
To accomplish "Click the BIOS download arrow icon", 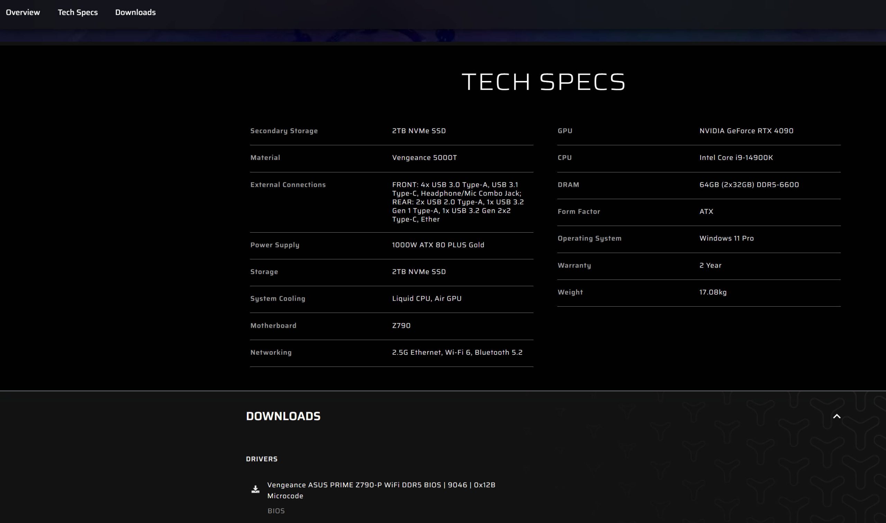I will (255, 489).
